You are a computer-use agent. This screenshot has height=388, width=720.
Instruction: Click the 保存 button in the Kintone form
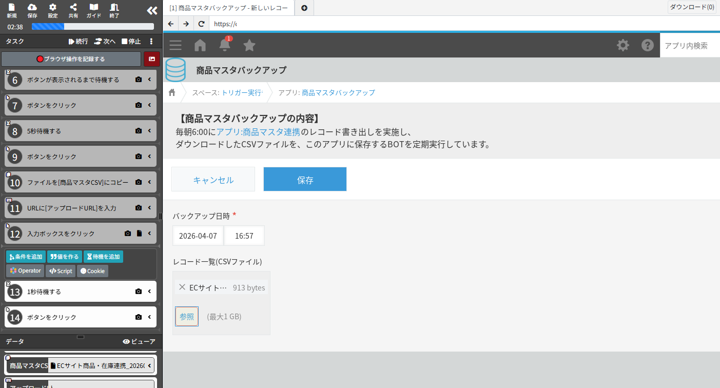coord(305,179)
